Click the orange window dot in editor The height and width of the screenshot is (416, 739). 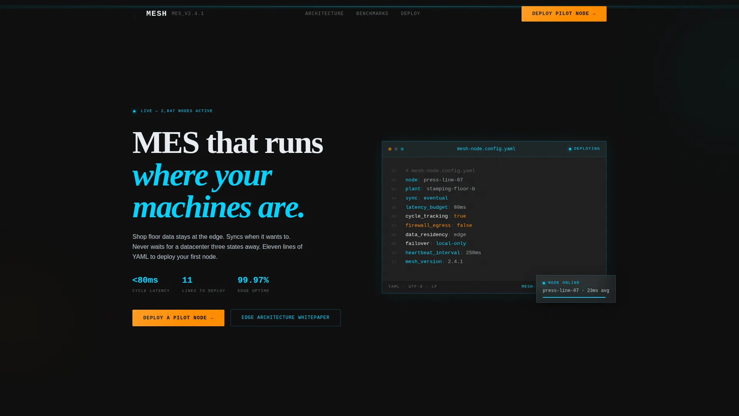point(390,149)
